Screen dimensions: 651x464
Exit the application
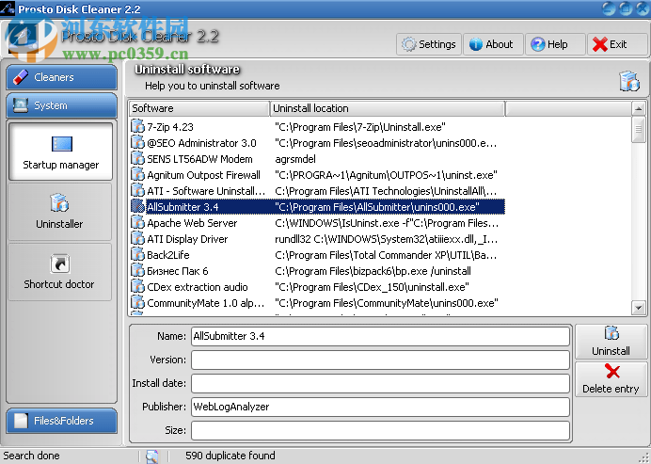pyautogui.click(x=617, y=44)
